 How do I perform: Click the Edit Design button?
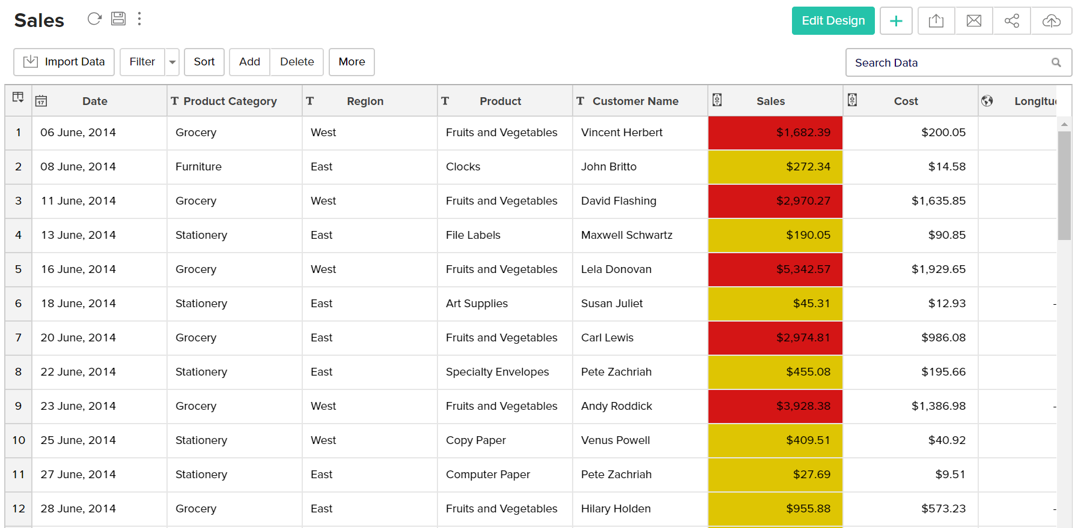[x=833, y=21]
